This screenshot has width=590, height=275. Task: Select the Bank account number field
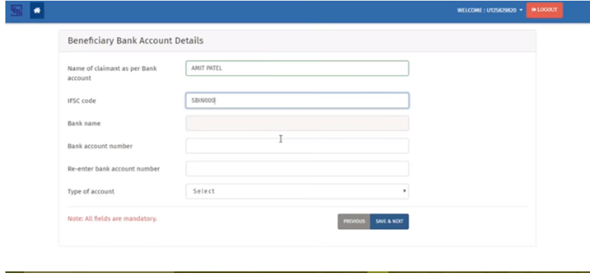[x=296, y=146]
